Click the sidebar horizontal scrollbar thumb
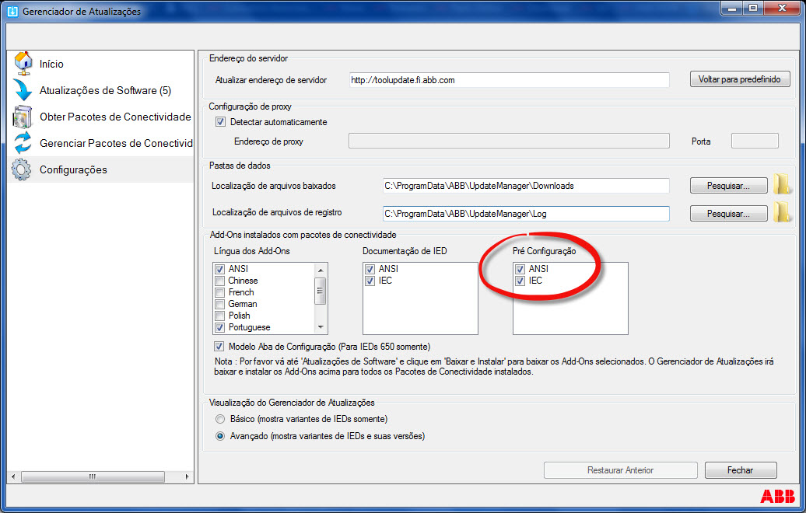The image size is (806, 513). tap(93, 476)
